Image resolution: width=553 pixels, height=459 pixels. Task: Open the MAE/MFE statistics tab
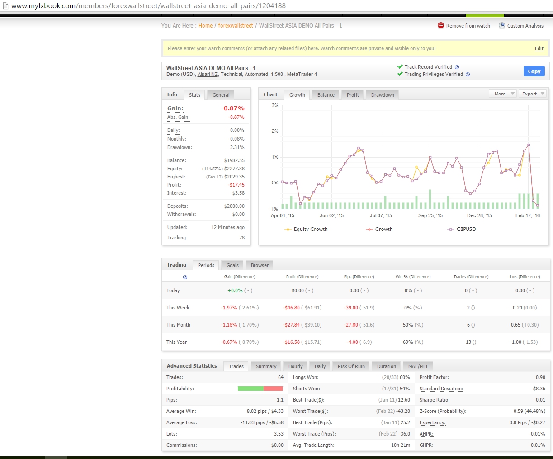[x=418, y=366]
